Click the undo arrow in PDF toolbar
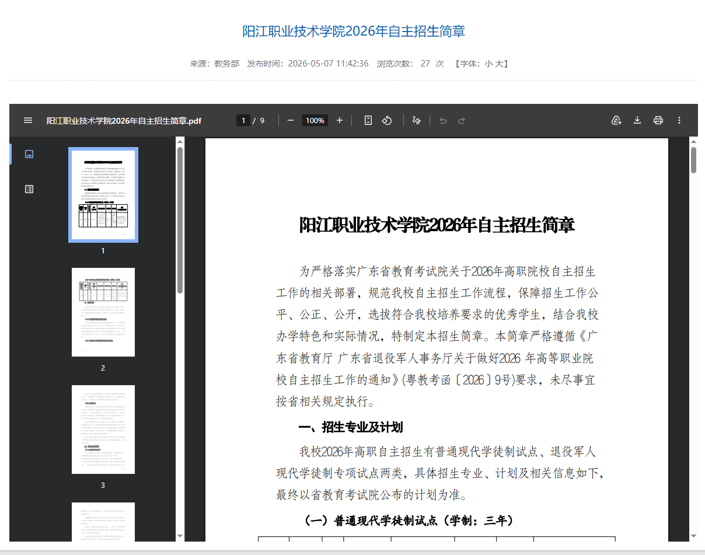 point(443,120)
